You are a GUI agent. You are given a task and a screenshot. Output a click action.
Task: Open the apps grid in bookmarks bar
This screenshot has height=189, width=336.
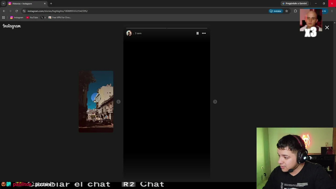[x=3, y=18]
